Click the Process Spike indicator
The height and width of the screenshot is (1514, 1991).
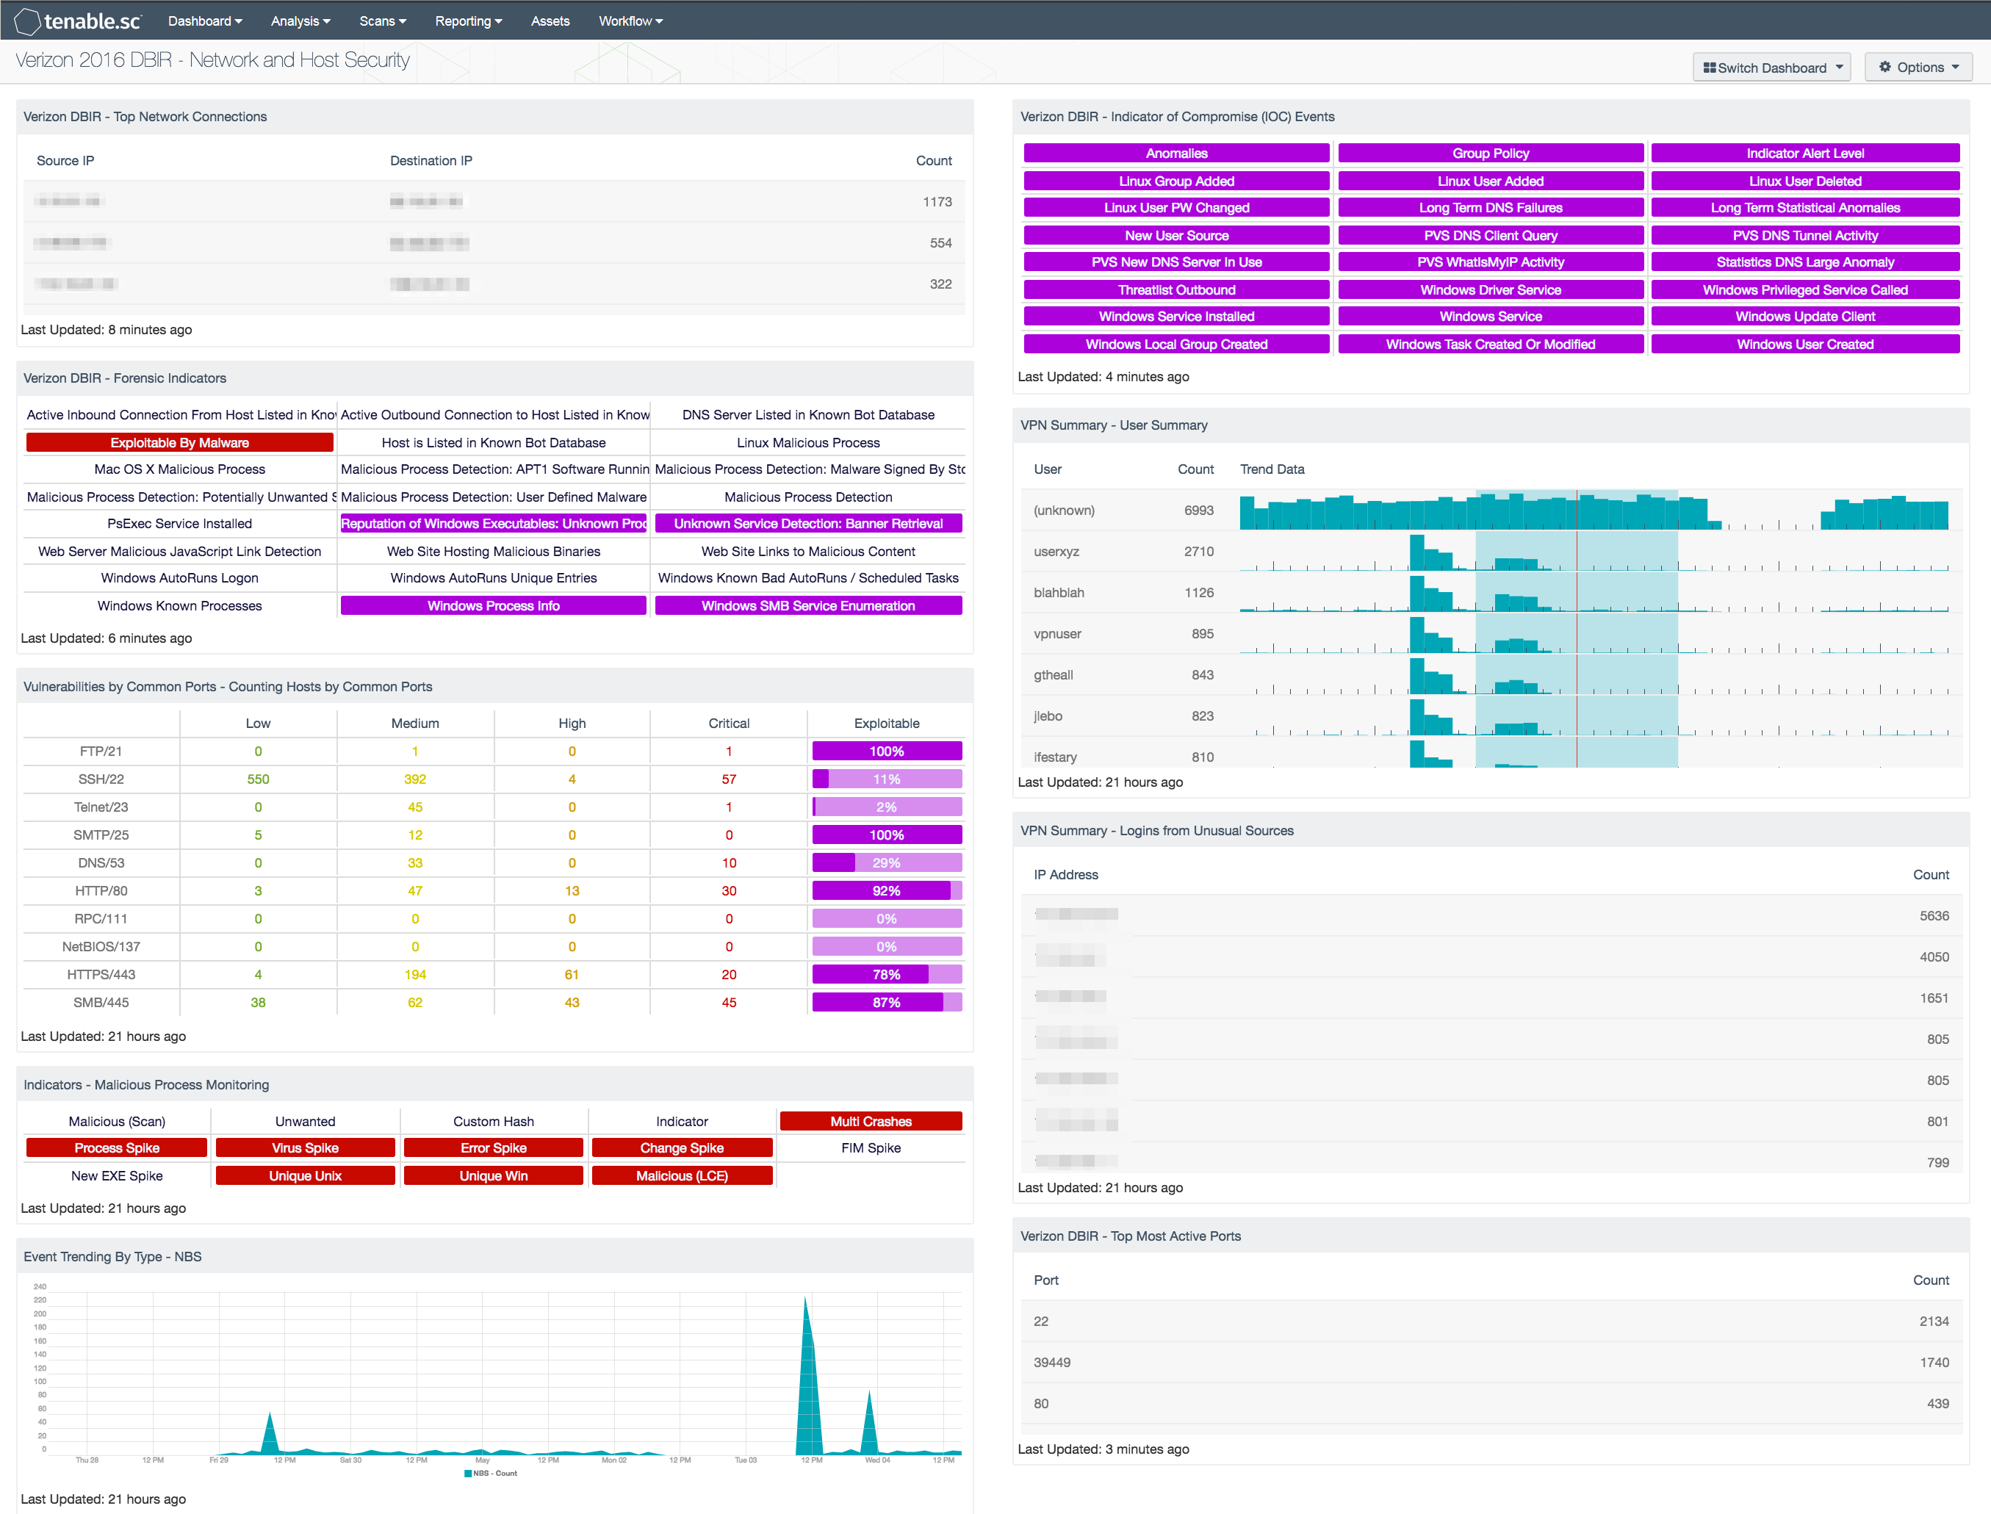tap(116, 1148)
